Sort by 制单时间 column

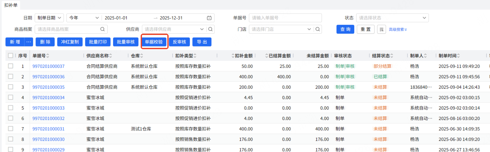(458, 56)
